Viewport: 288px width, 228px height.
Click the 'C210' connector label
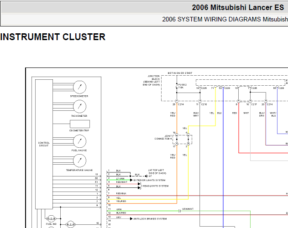204,104
